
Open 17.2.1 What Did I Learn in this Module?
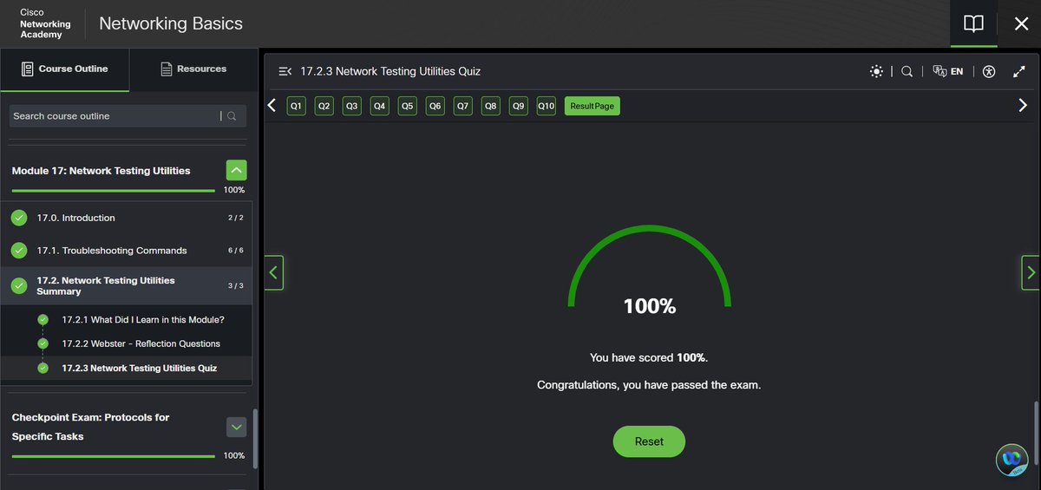[142, 319]
